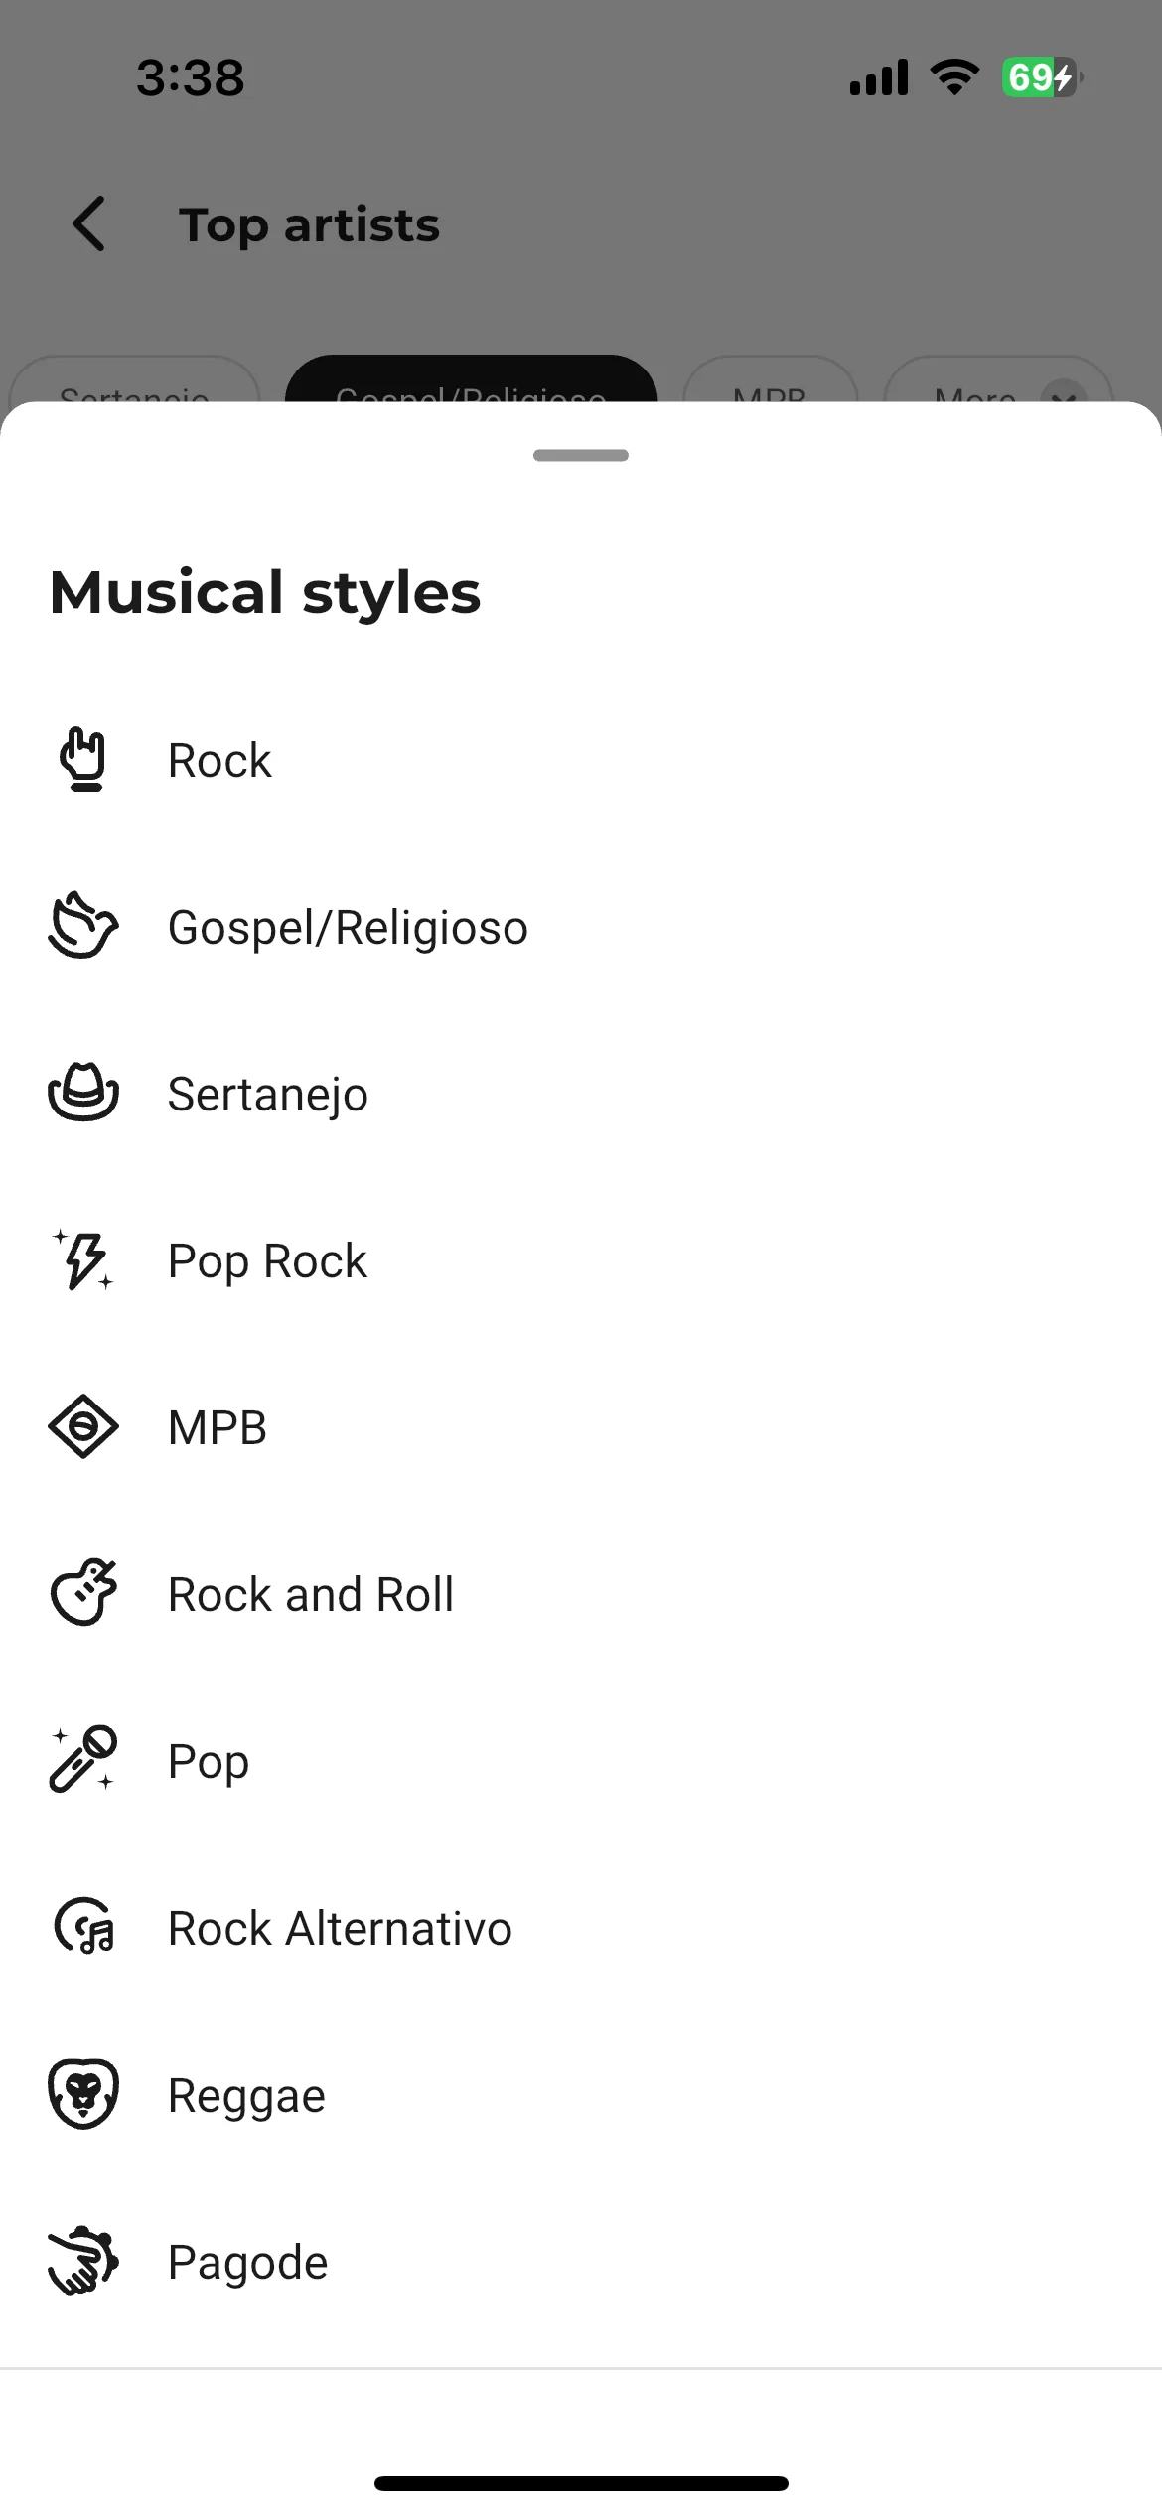Viewport: 1162px width, 2515px height.
Task: Choose Pagode from the styles list
Action: pyautogui.click(x=581, y=2262)
